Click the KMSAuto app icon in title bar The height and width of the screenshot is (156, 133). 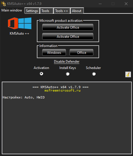pyautogui.click(x=3, y=4)
